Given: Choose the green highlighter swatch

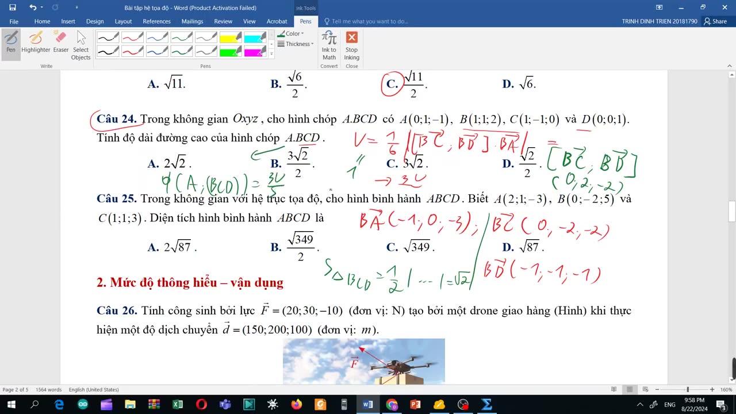Looking at the screenshot, I should click(x=231, y=51).
